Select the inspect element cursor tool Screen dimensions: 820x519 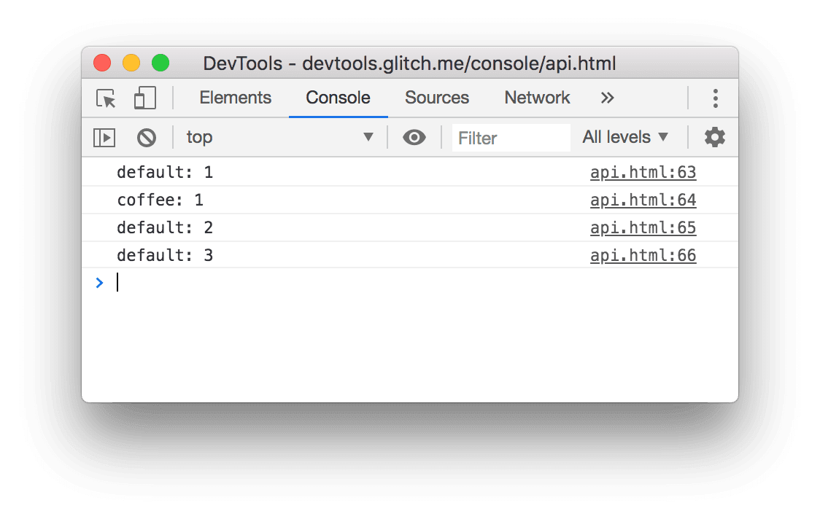click(104, 98)
